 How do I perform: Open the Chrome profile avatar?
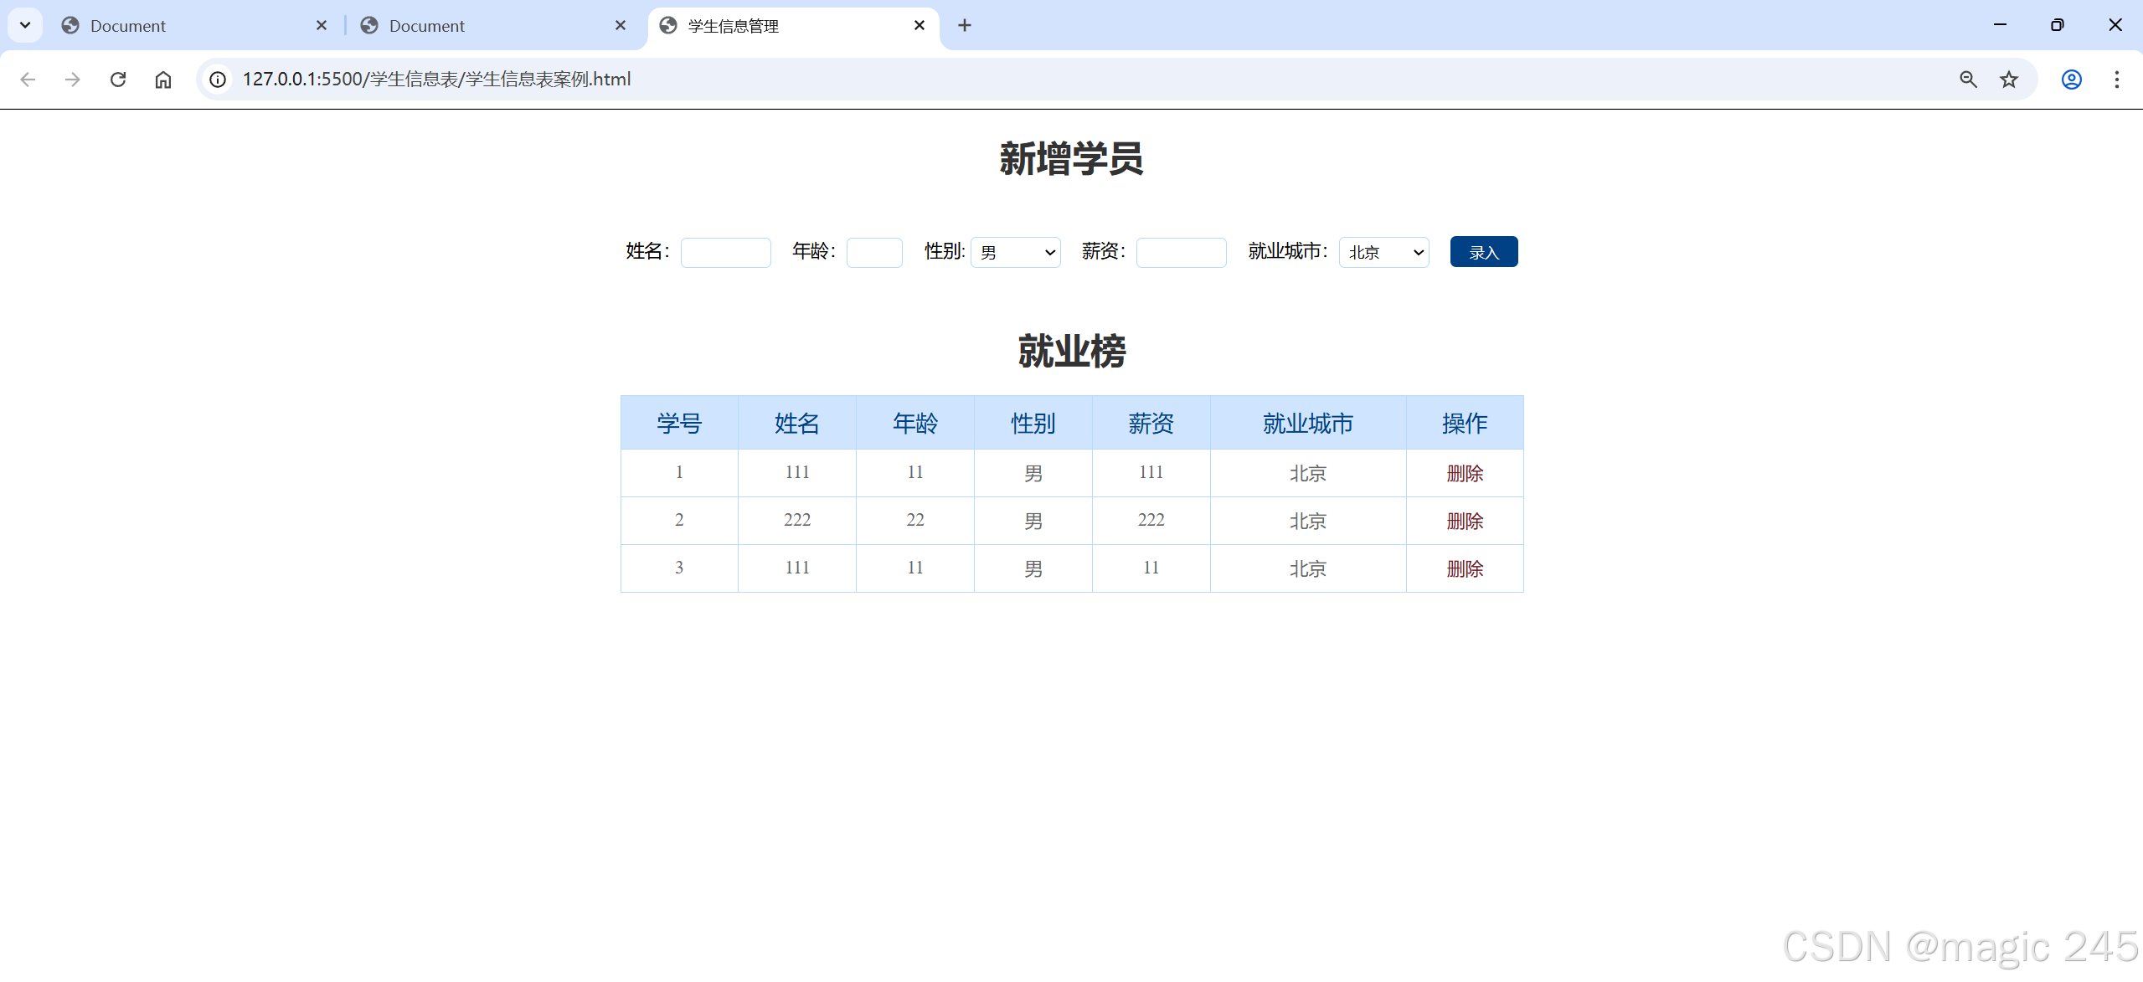[2071, 80]
